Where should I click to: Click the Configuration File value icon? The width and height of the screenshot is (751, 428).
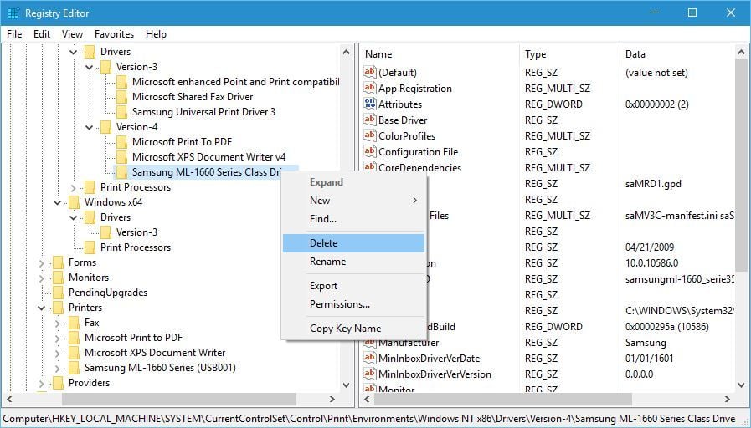(x=370, y=150)
